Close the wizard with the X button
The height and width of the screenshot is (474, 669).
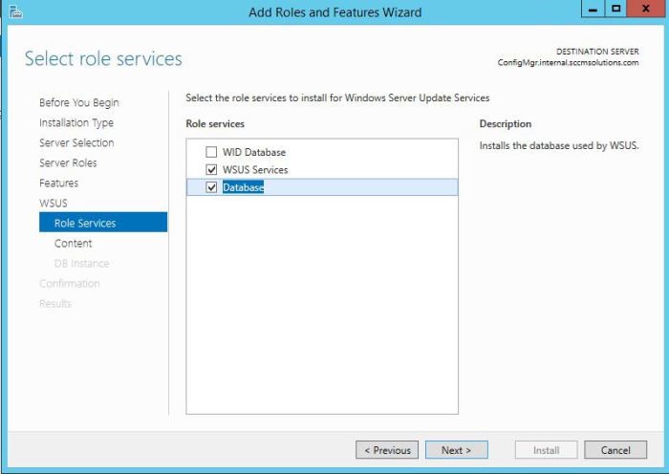645,9
